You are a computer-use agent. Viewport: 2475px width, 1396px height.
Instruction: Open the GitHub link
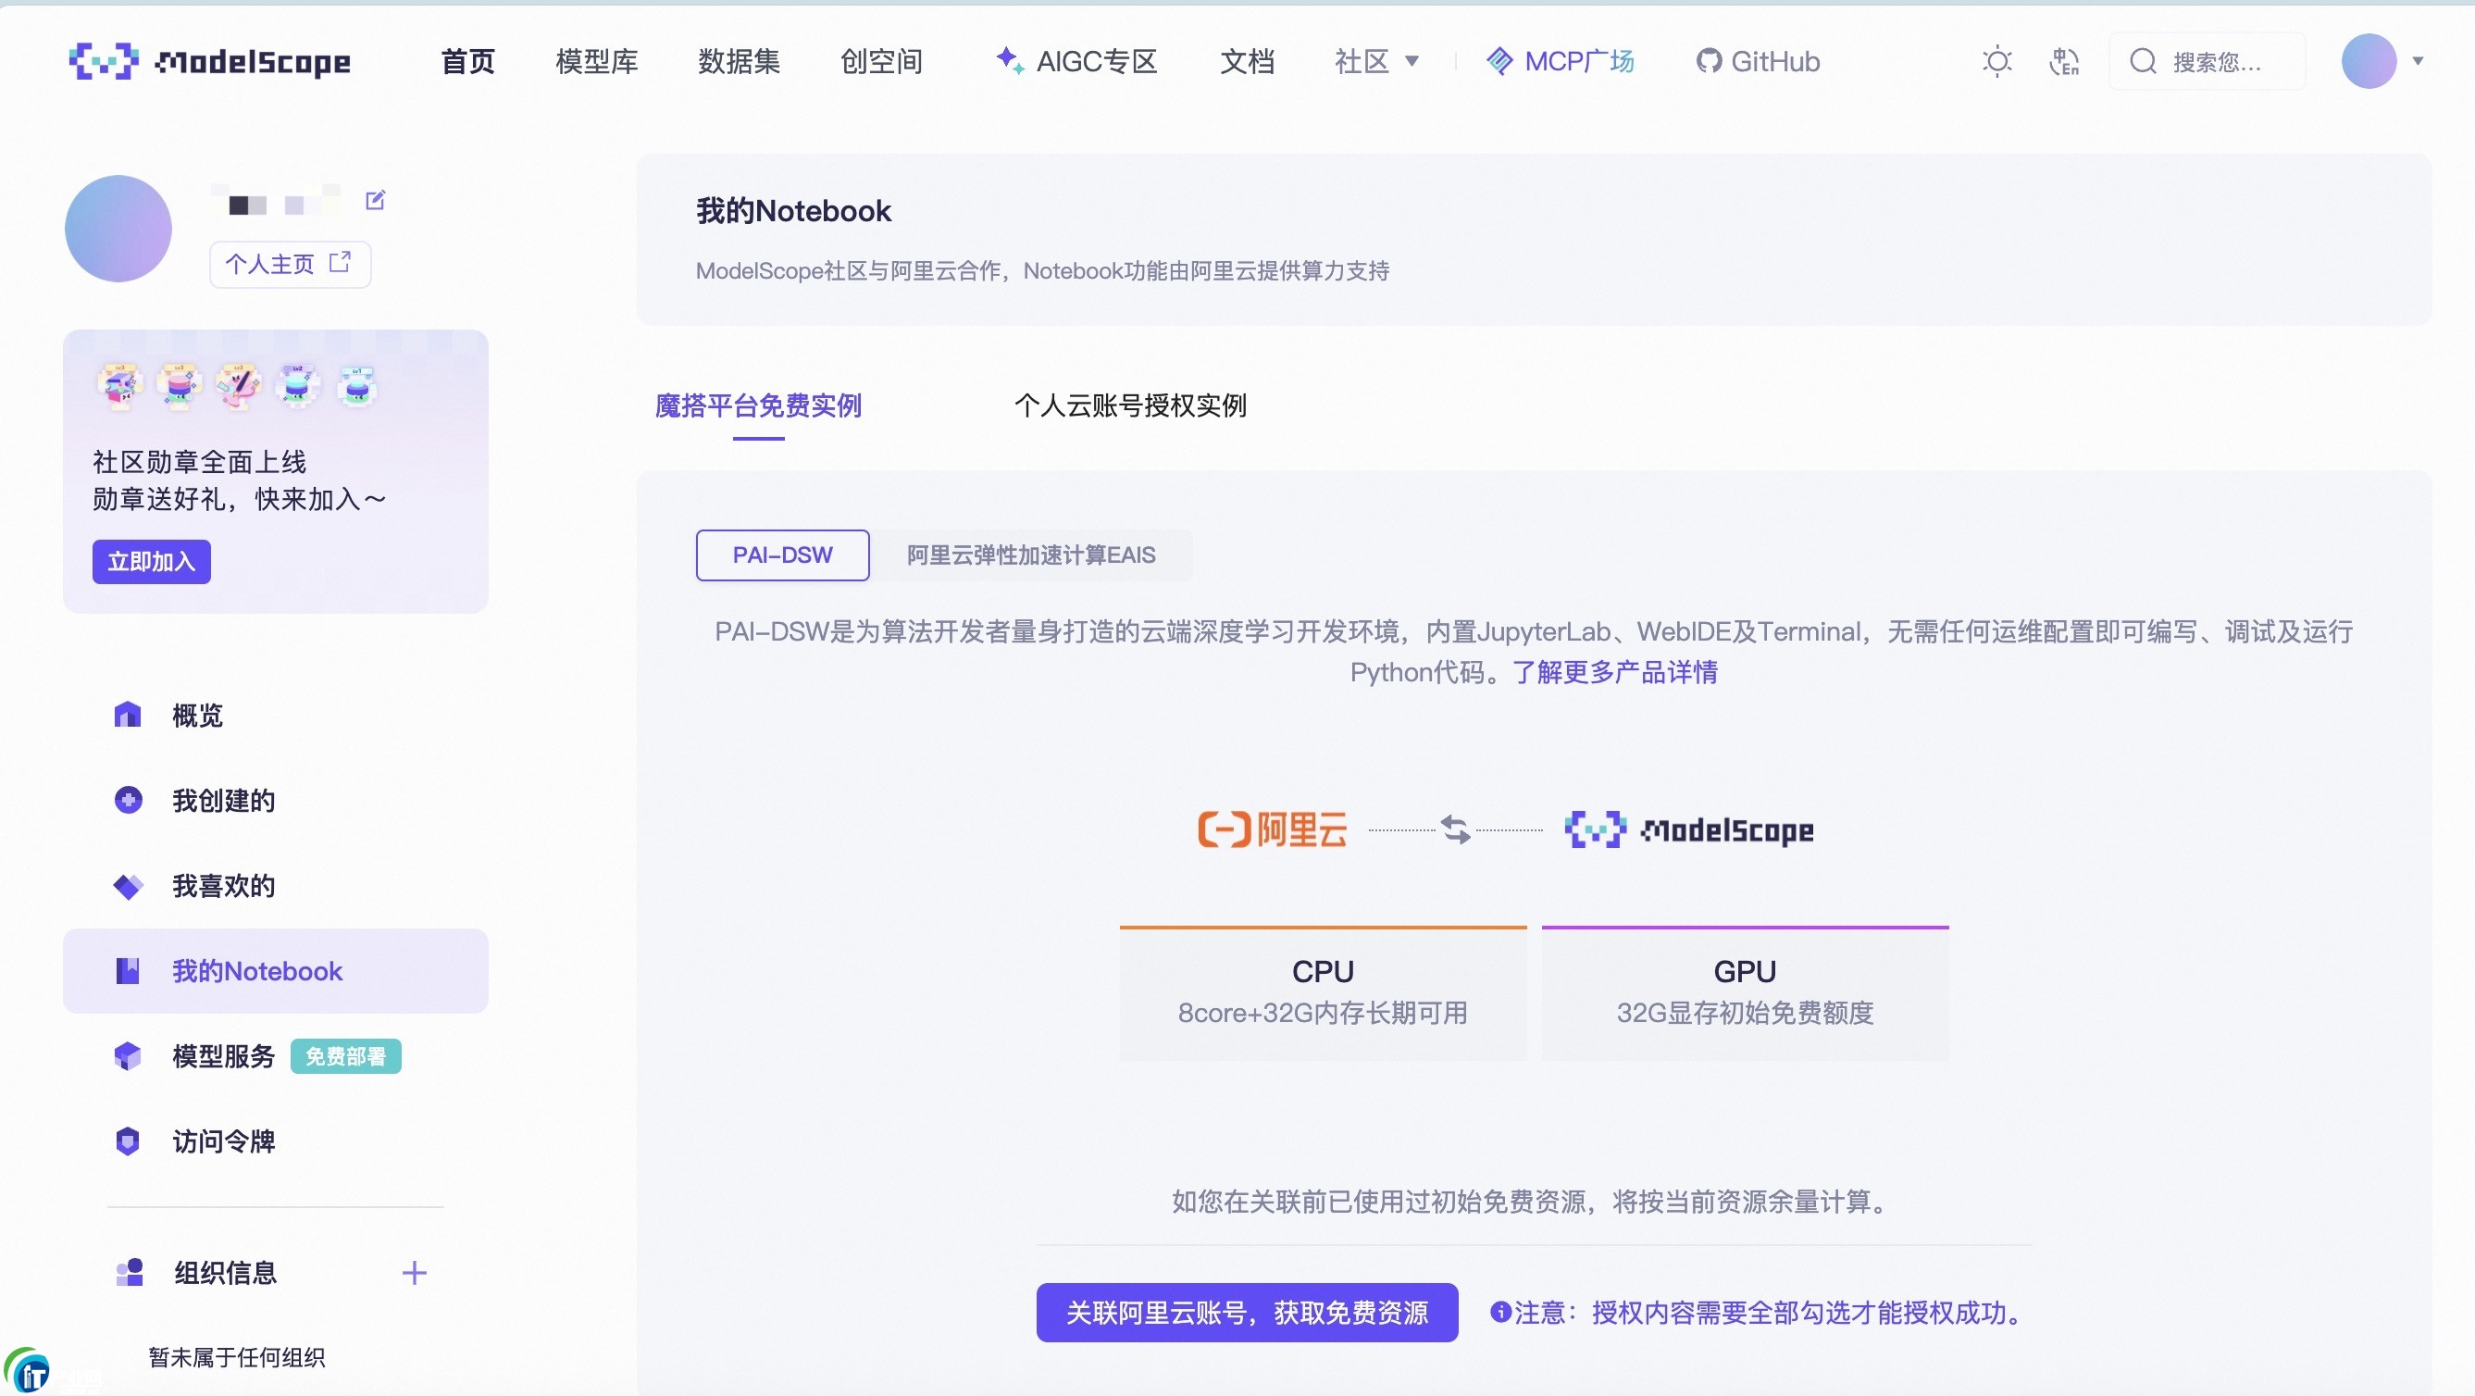[x=1758, y=61]
